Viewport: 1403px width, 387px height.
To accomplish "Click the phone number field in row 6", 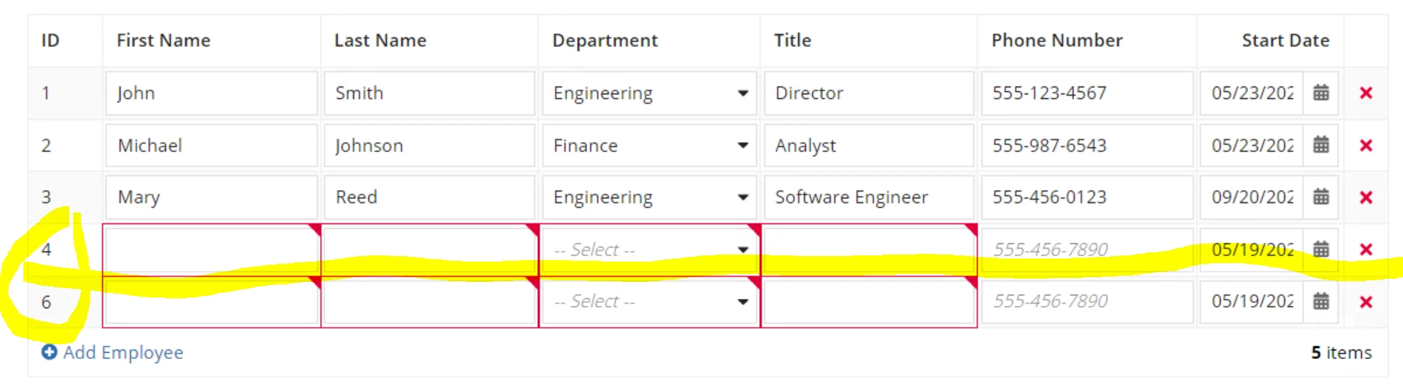I will (x=1087, y=301).
